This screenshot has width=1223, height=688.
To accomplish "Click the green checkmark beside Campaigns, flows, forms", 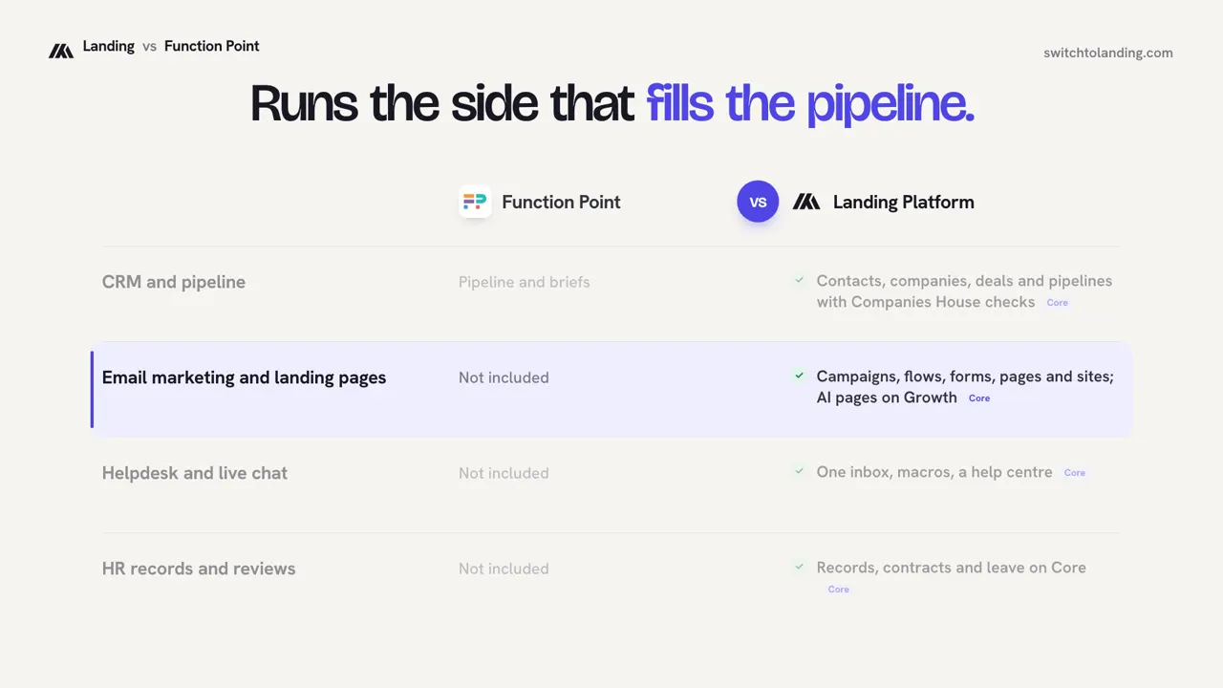I will pos(799,376).
